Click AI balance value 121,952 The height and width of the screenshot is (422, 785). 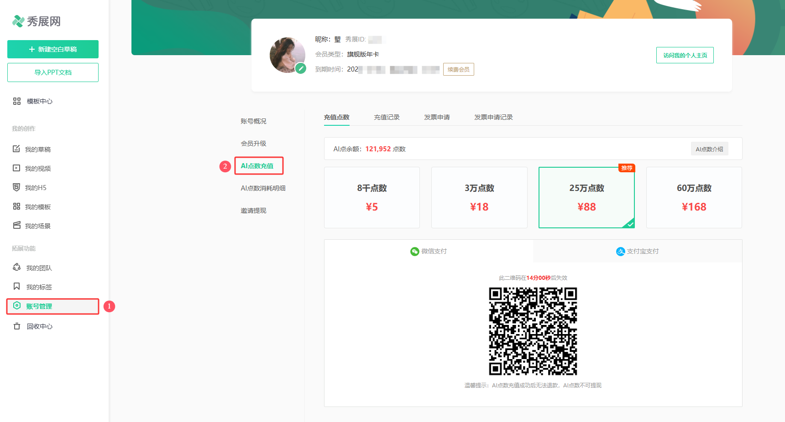pyautogui.click(x=378, y=149)
